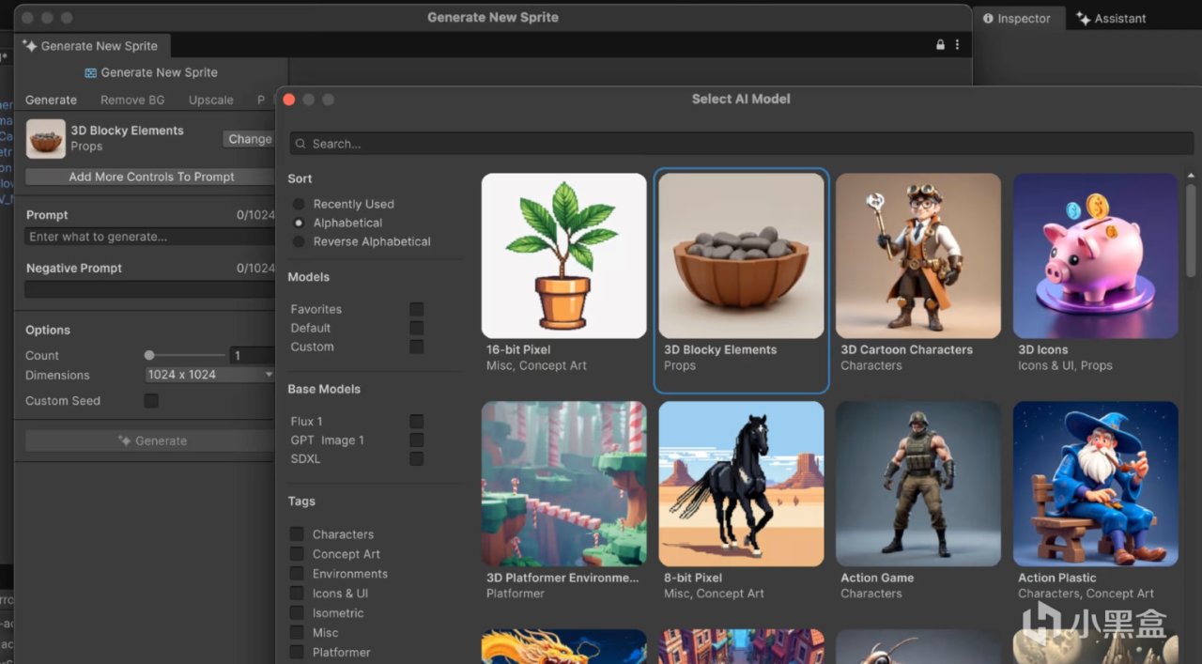Click Add More Controls To Prompt button
Viewport: 1202px width, 664px height.
(150, 177)
